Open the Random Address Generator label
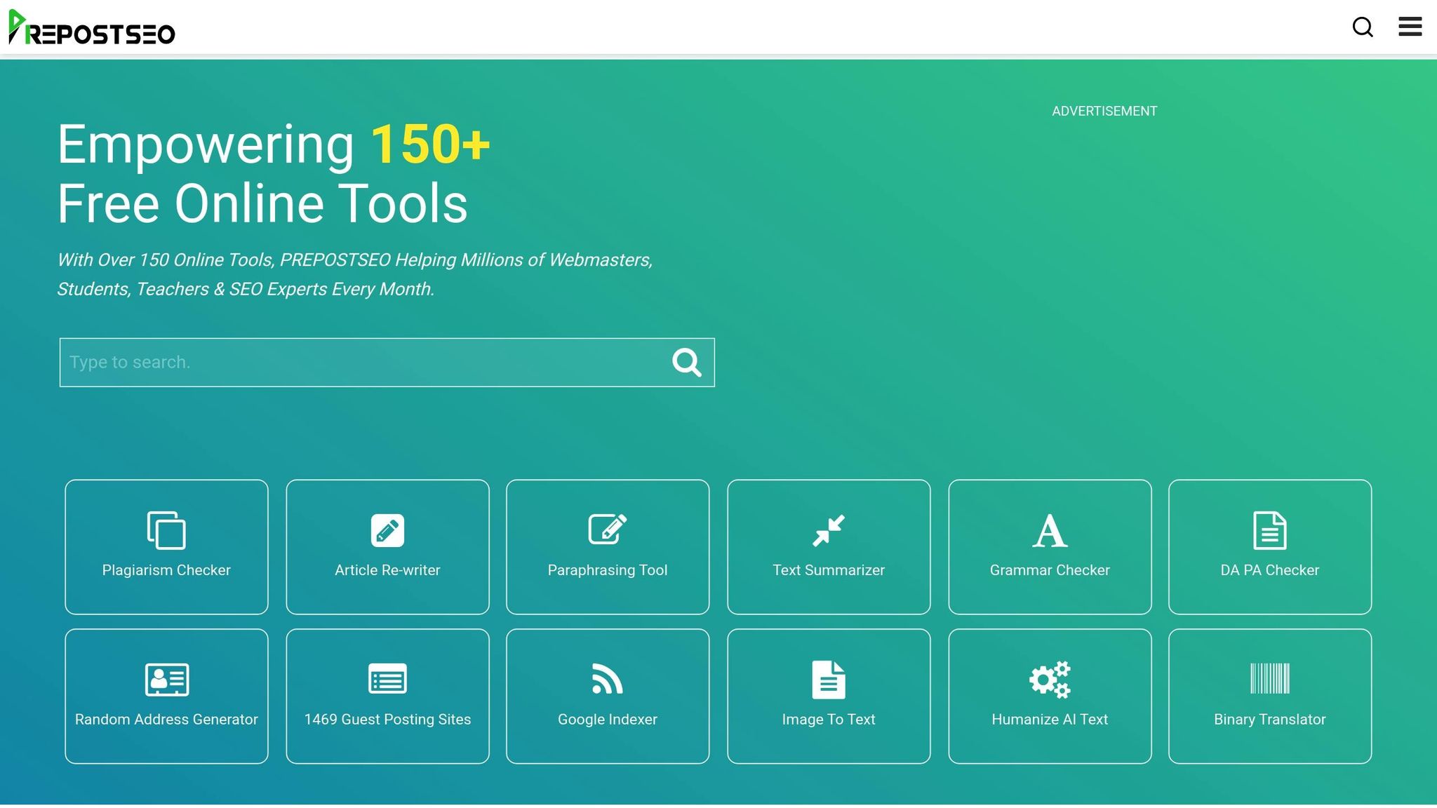Screen dimensions: 1437x808 click(166, 720)
